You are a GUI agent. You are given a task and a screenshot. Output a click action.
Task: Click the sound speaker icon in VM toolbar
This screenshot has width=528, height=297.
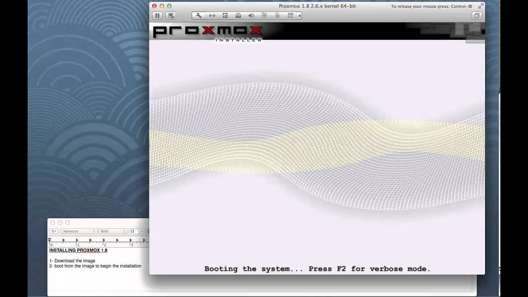251,16
